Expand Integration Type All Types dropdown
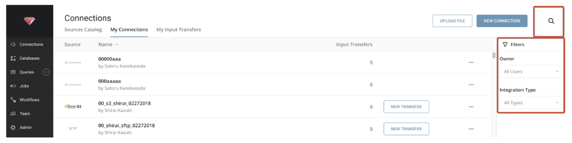Viewport: 572px width, 143px height. (531, 103)
